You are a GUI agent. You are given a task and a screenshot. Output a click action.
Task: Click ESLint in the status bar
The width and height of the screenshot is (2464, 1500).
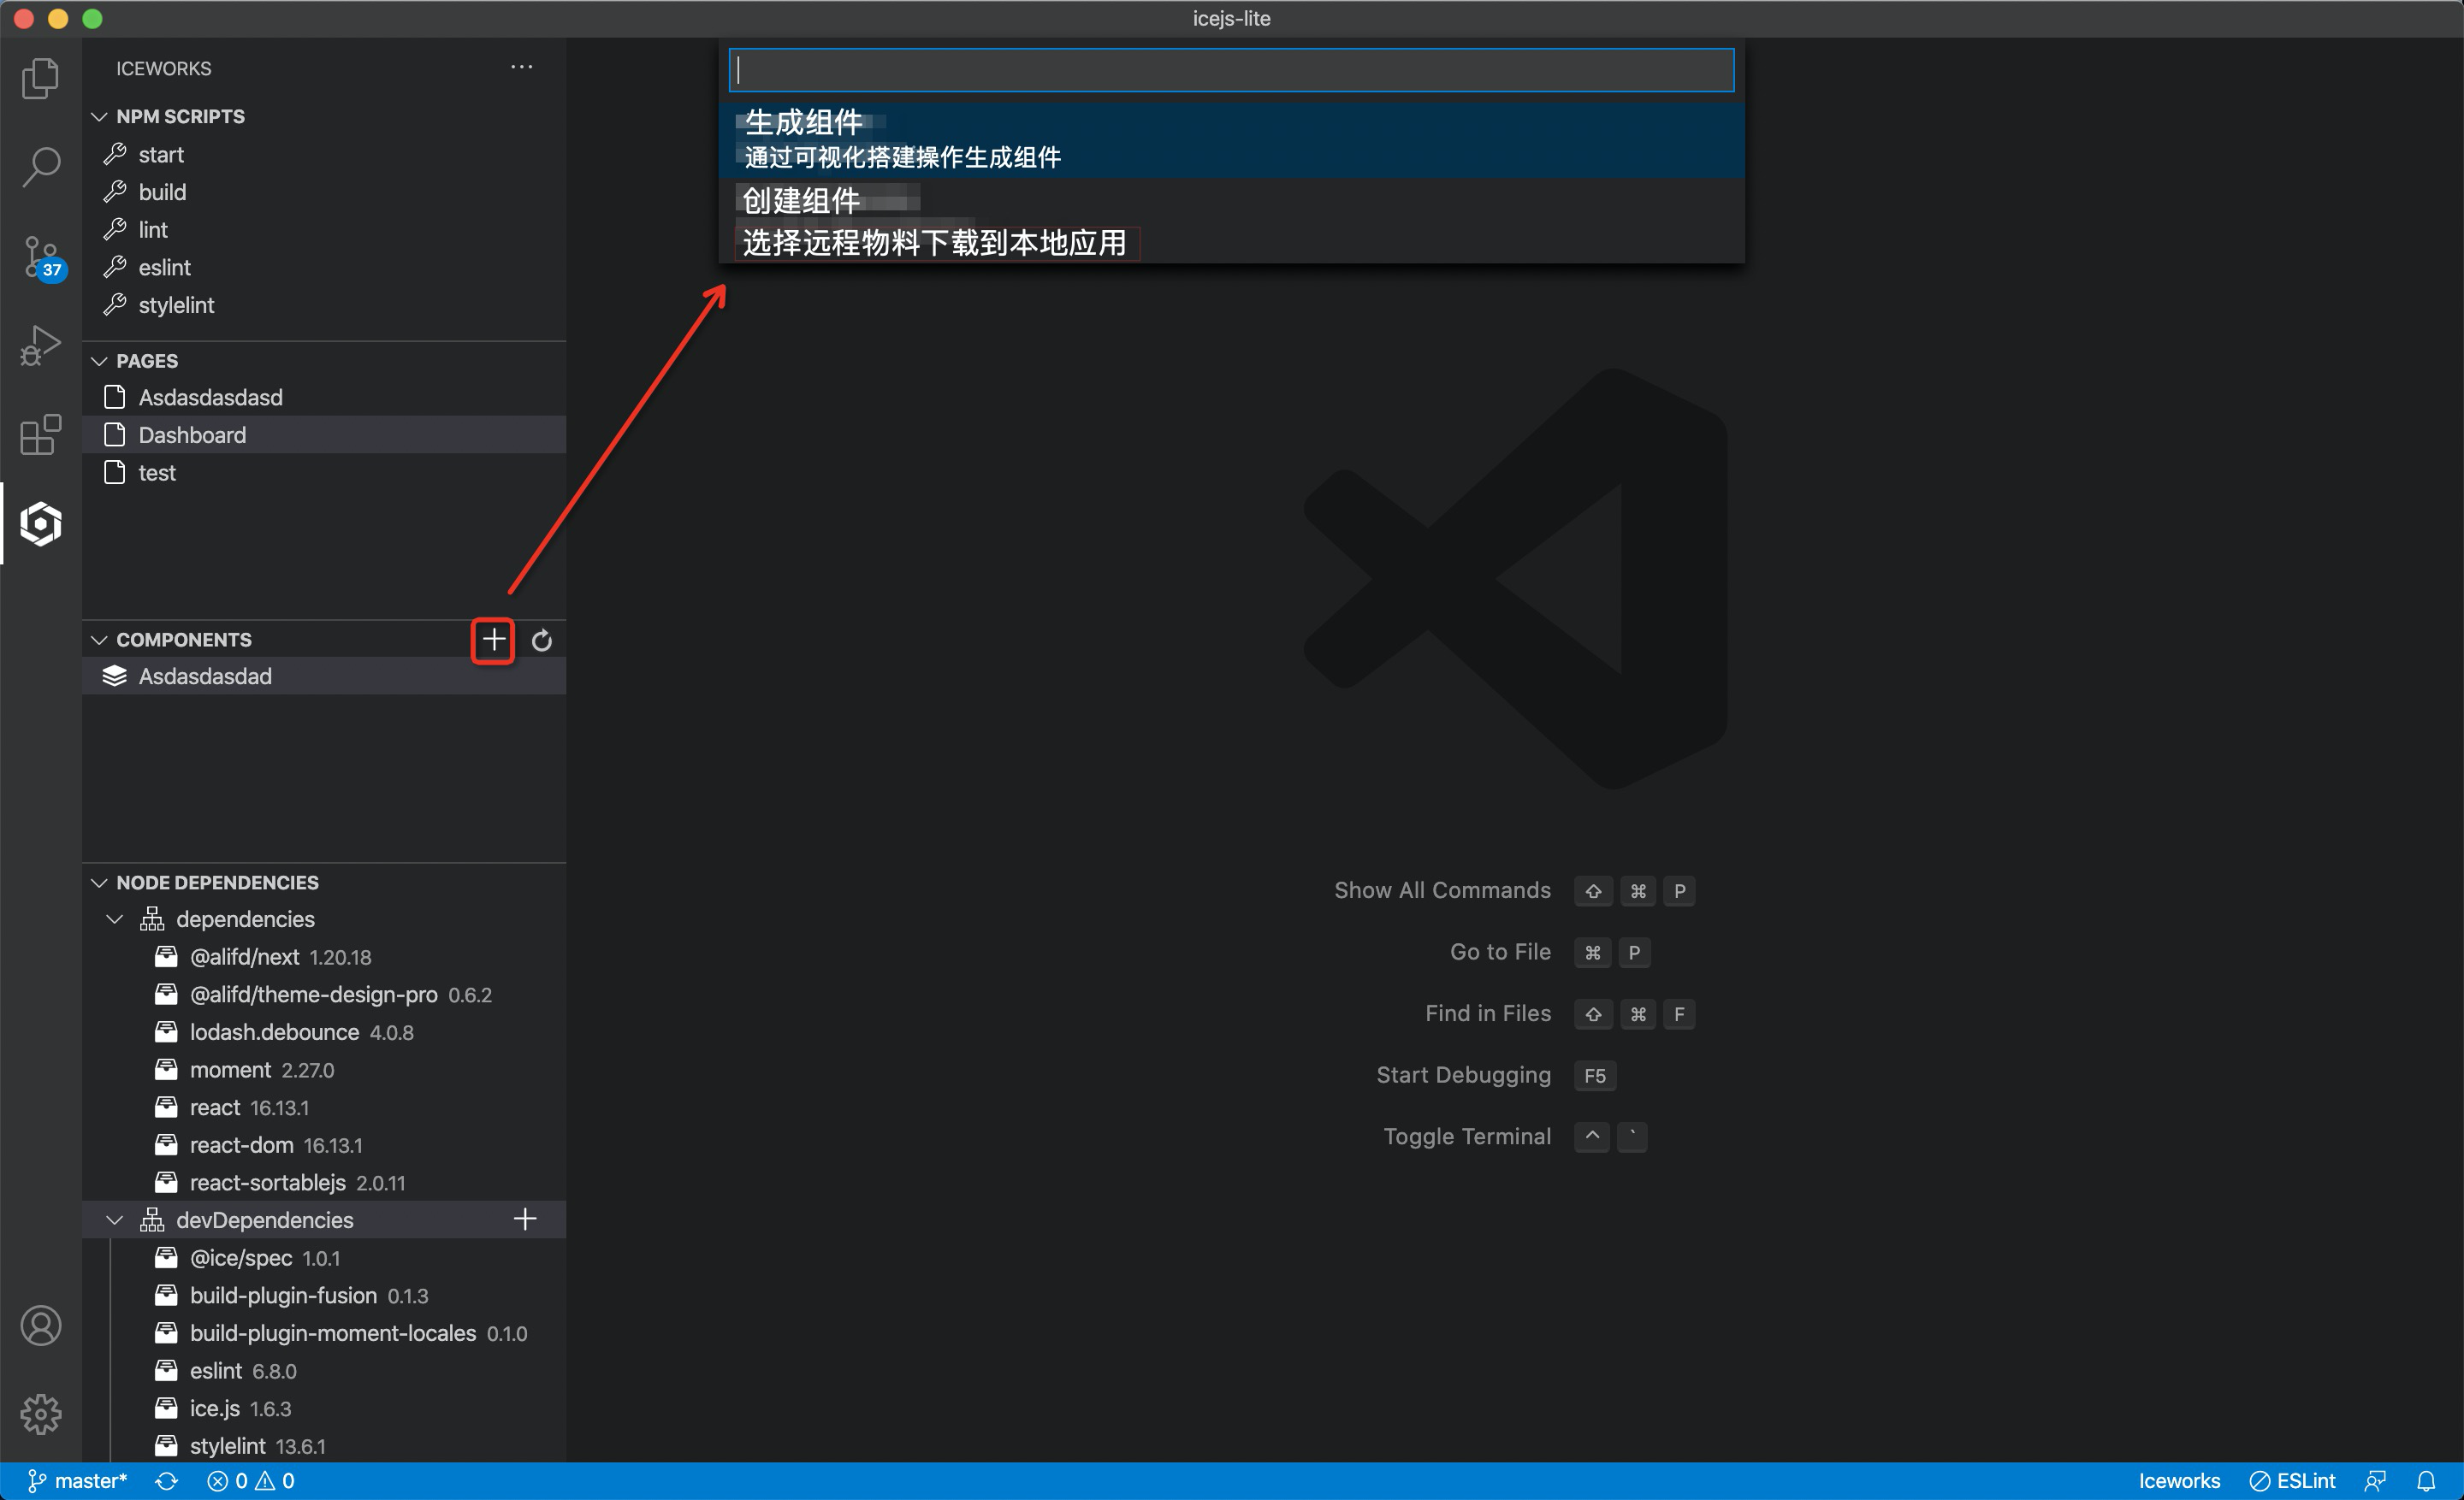pyautogui.click(x=2294, y=1481)
